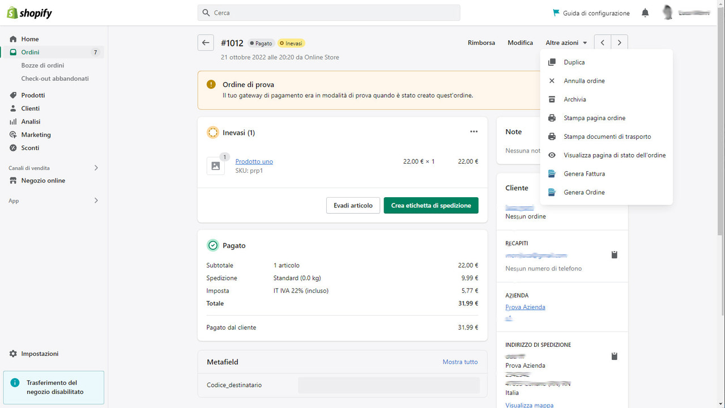Click the Prodotti tag icon
Image resolution: width=725 pixels, height=408 pixels.
pyautogui.click(x=13, y=95)
